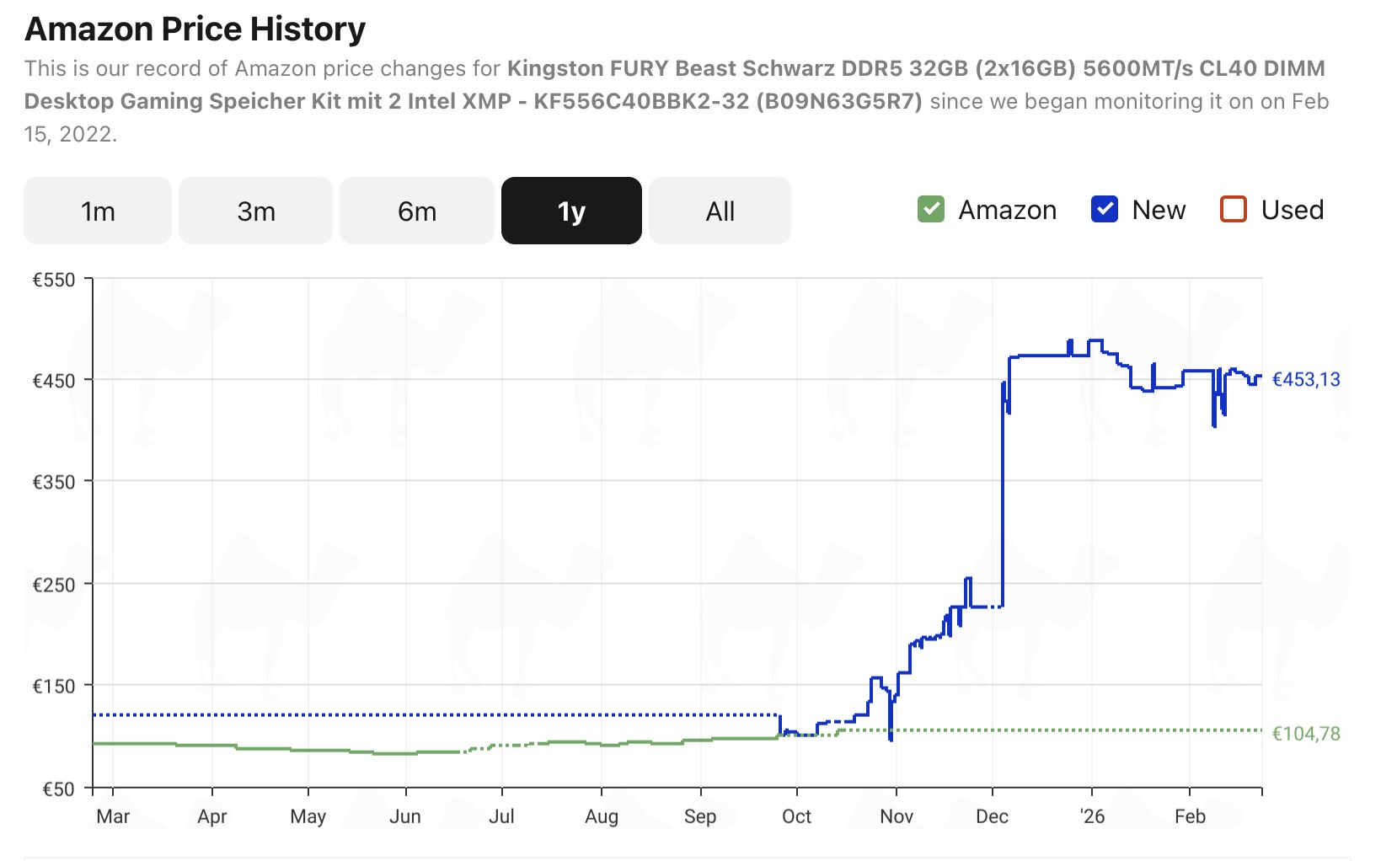Show the 6m price history
This screenshot has width=1397, height=861.
coord(417,211)
